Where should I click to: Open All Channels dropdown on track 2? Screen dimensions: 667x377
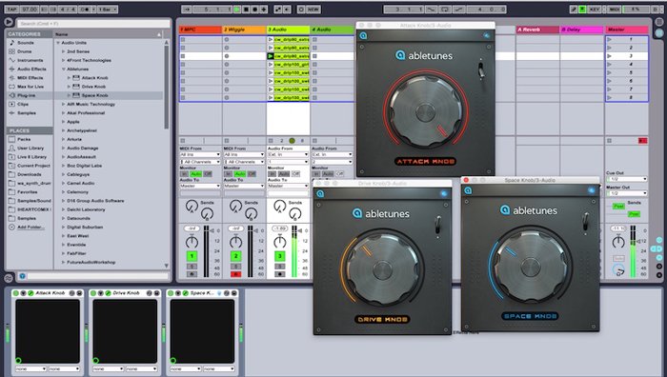[x=244, y=162]
